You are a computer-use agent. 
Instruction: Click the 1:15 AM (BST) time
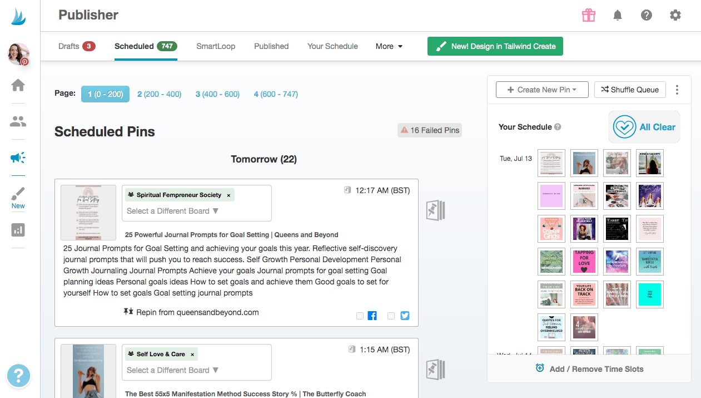pyautogui.click(x=385, y=350)
